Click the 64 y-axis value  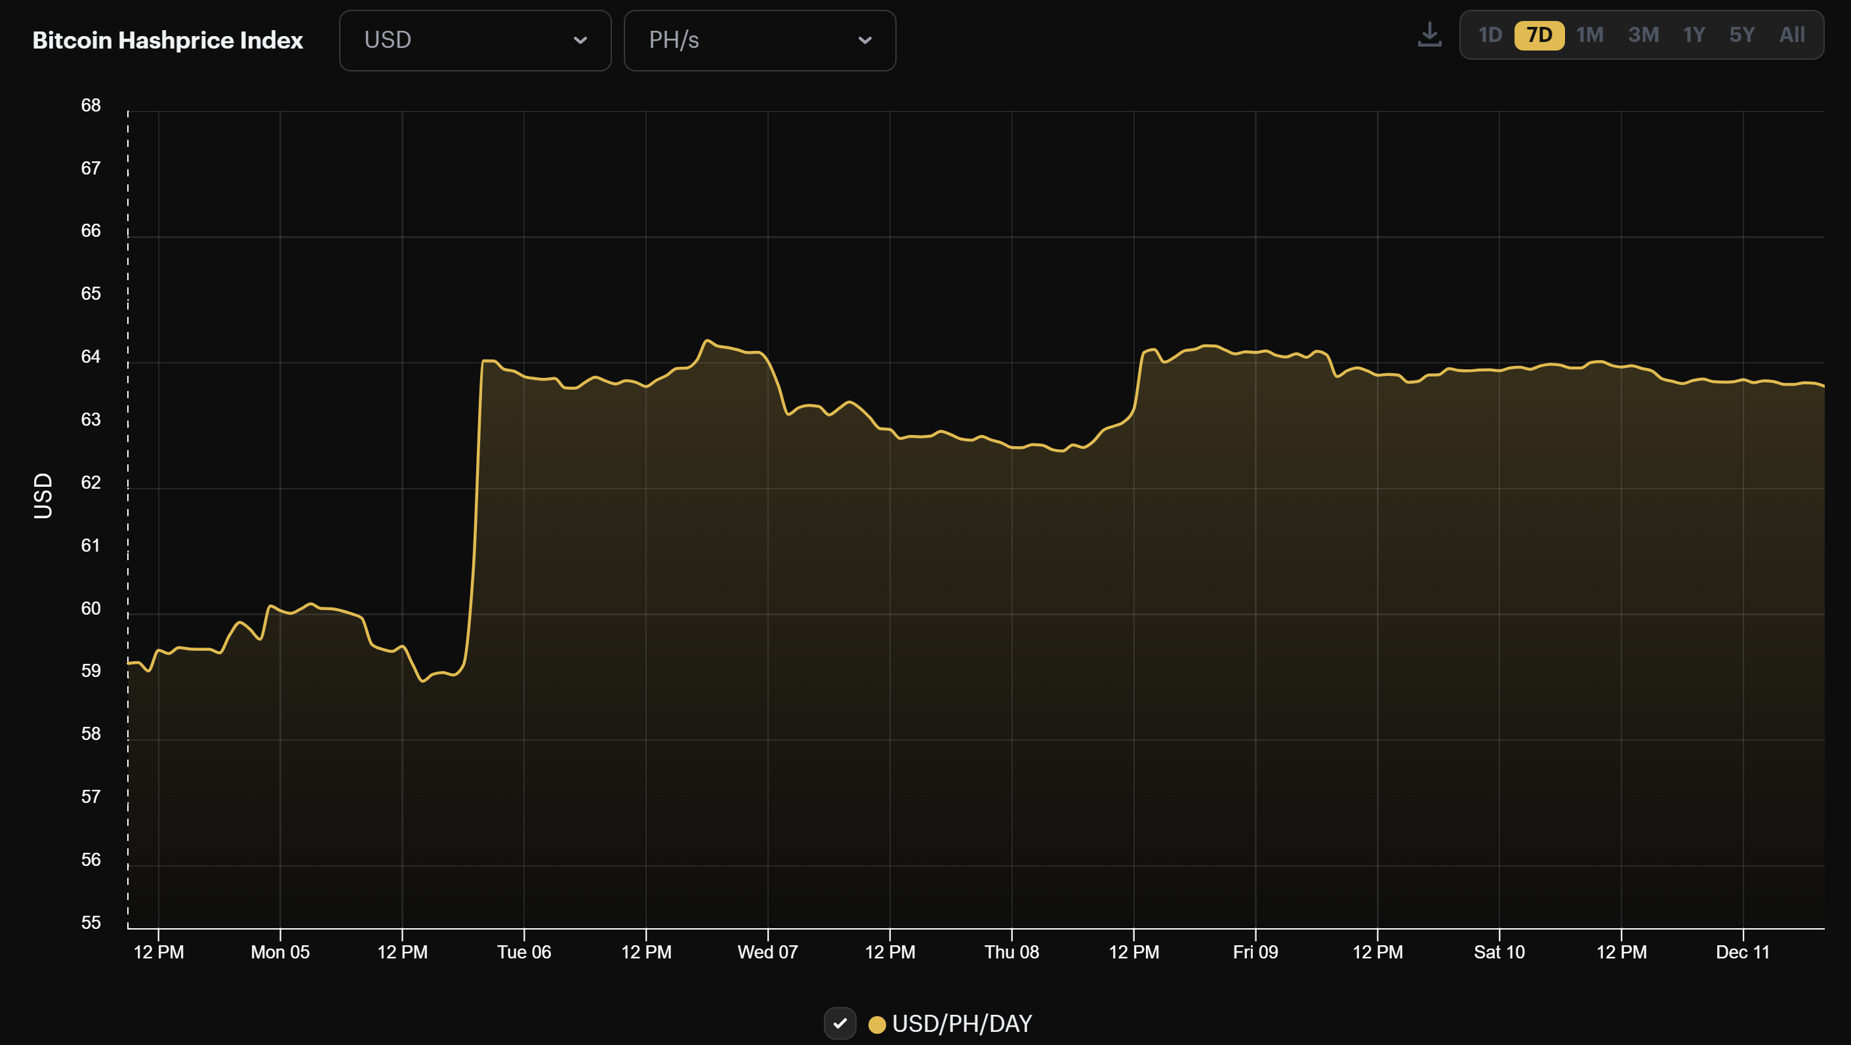[x=91, y=356]
